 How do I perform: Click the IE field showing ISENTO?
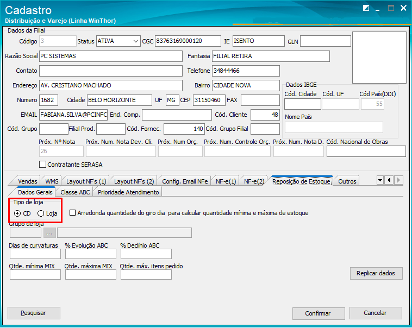pyautogui.click(x=259, y=41)
